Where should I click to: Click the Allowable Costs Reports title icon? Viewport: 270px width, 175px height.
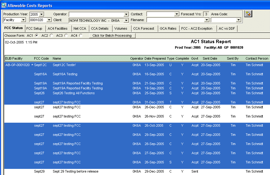[4, 5]
